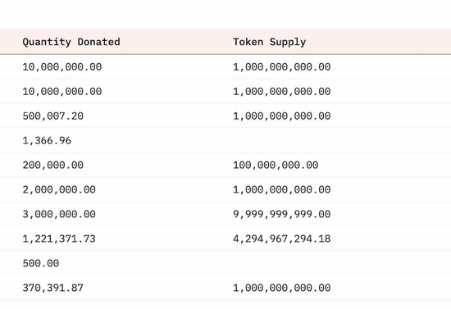Select the 370,391.87 quantity cell
This screenshot has height=309, width=451.
[53, 288]
